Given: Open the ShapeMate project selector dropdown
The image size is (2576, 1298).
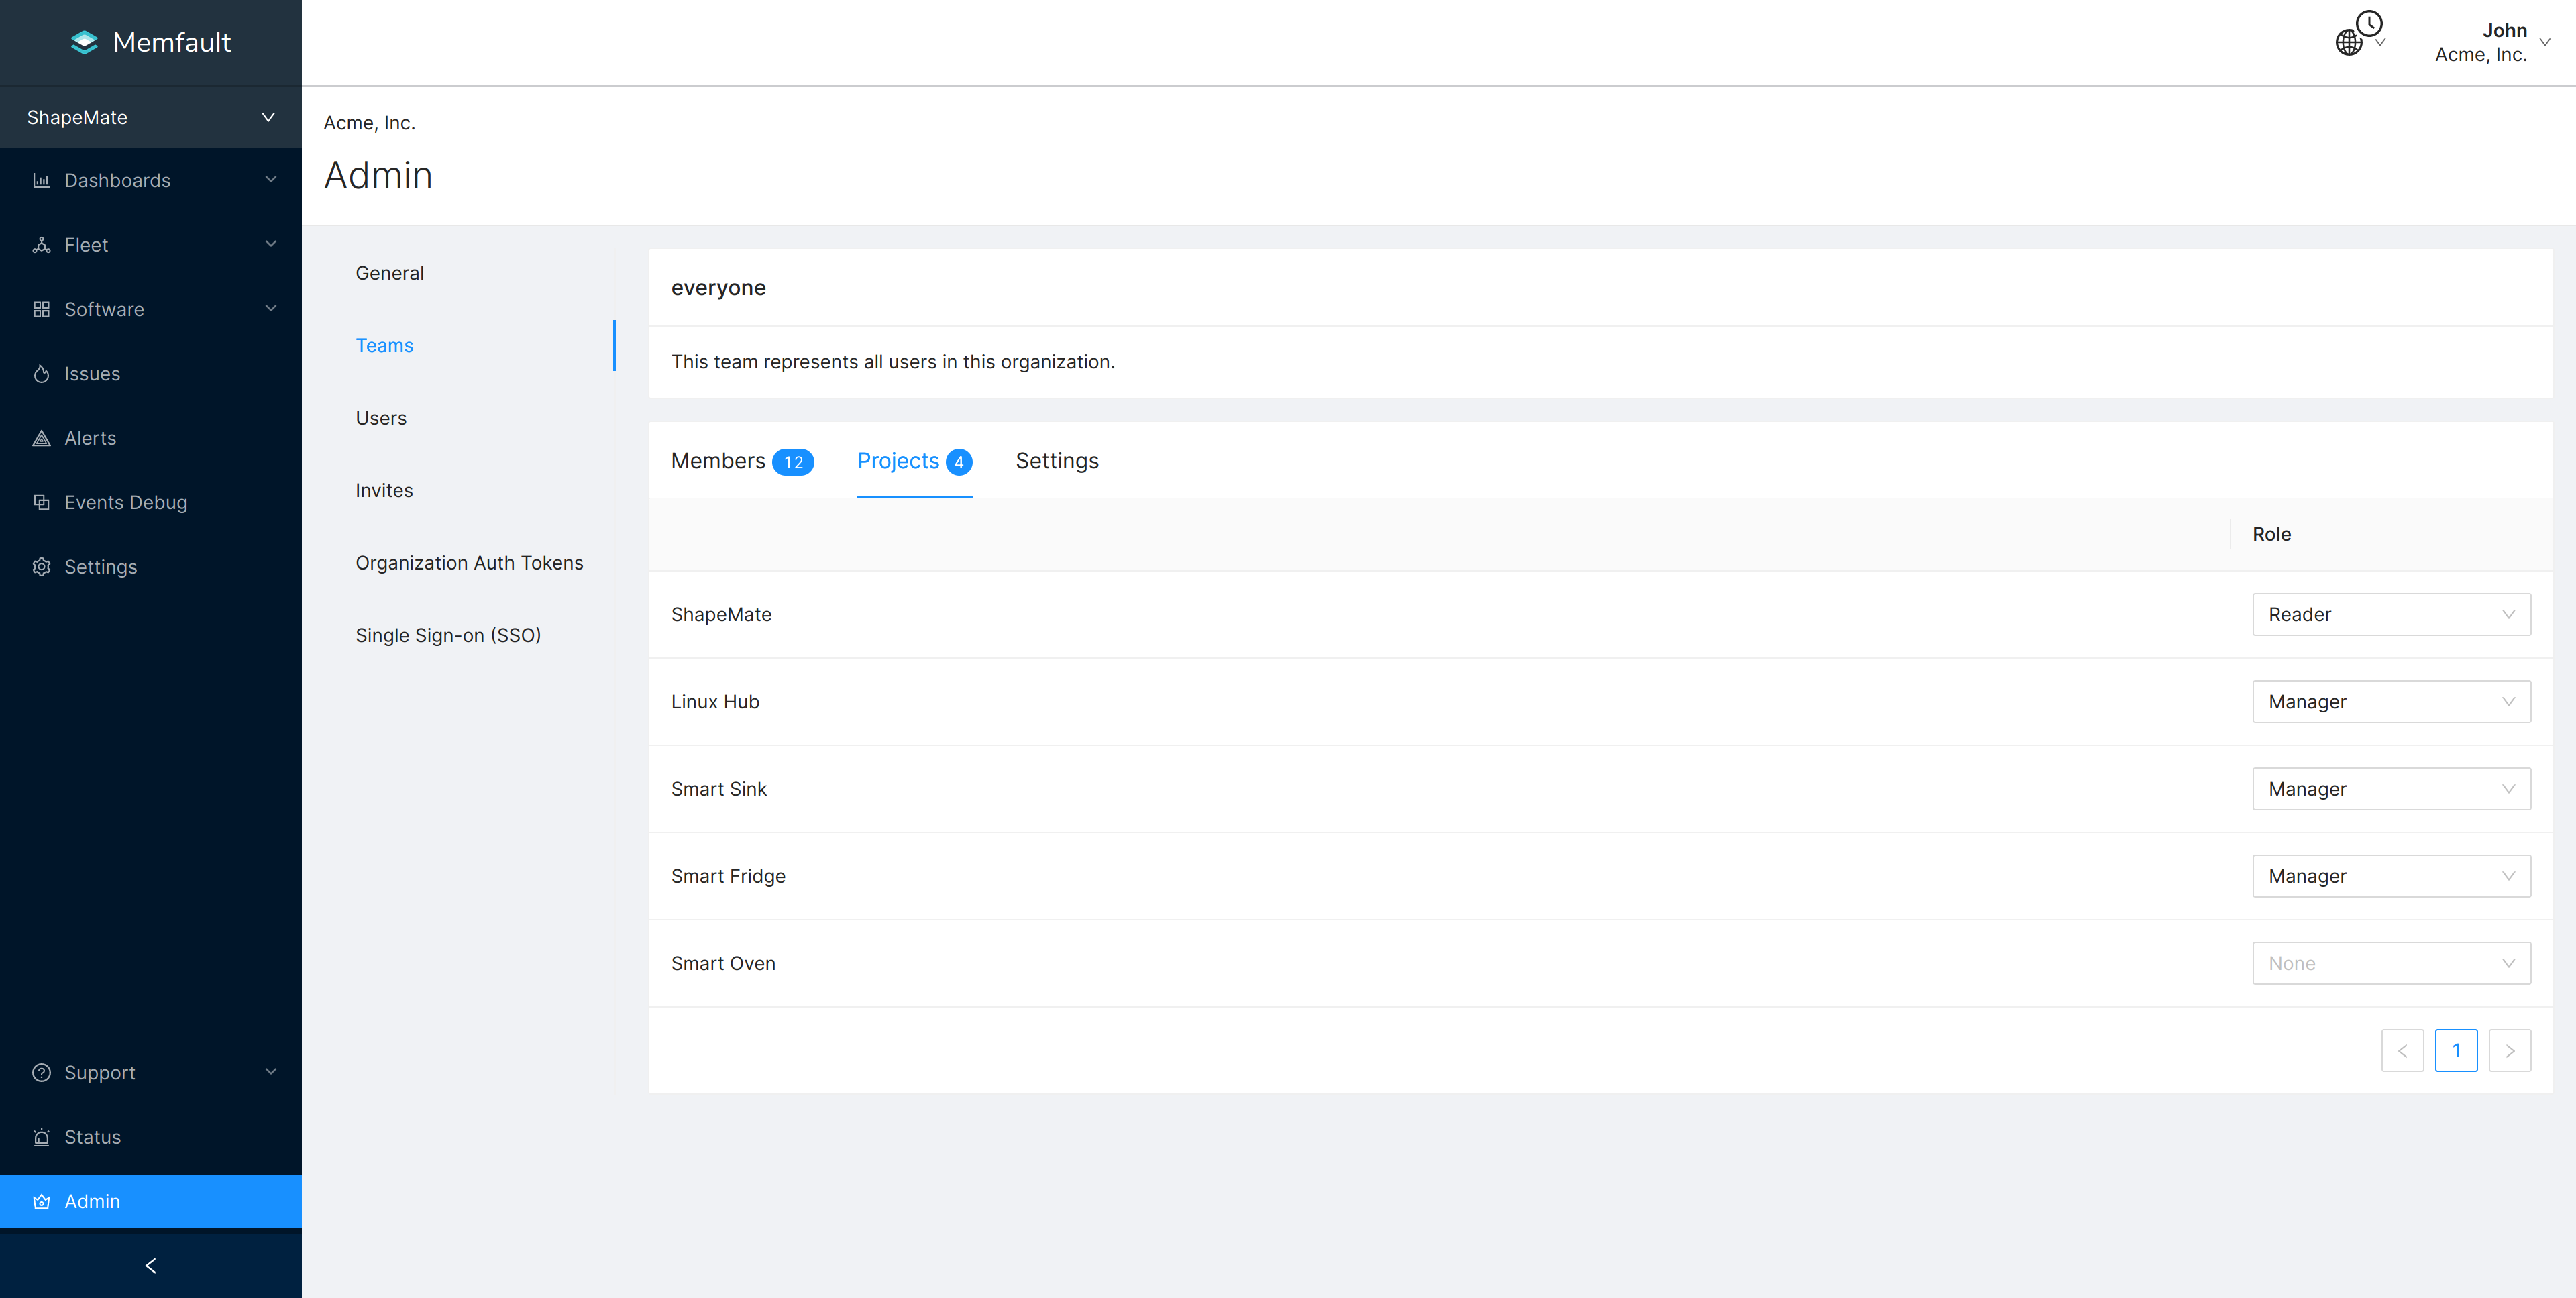Looking at the screenshot, I should (150, 118).
